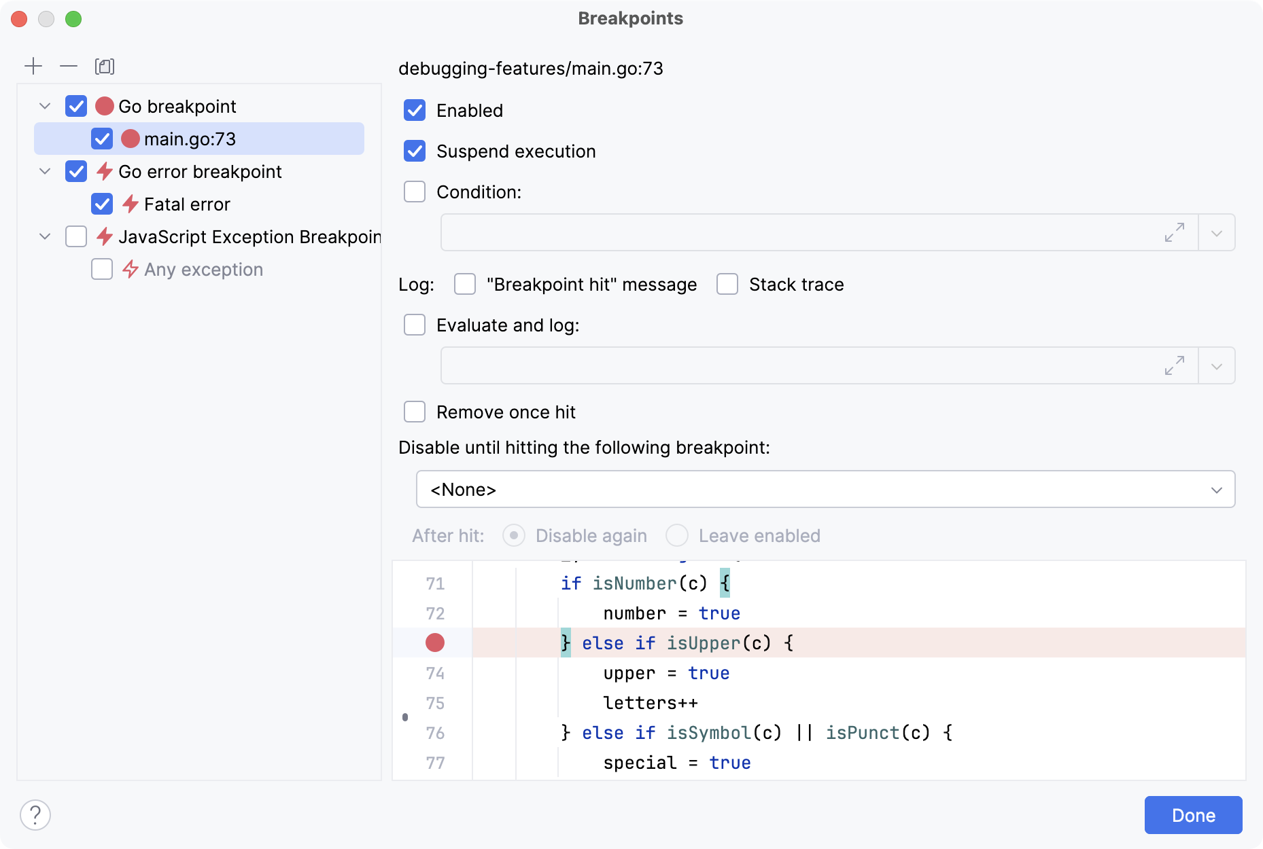Click the Group by file icon
This screenshot has width=1263, height=849.
click(105, 66)
